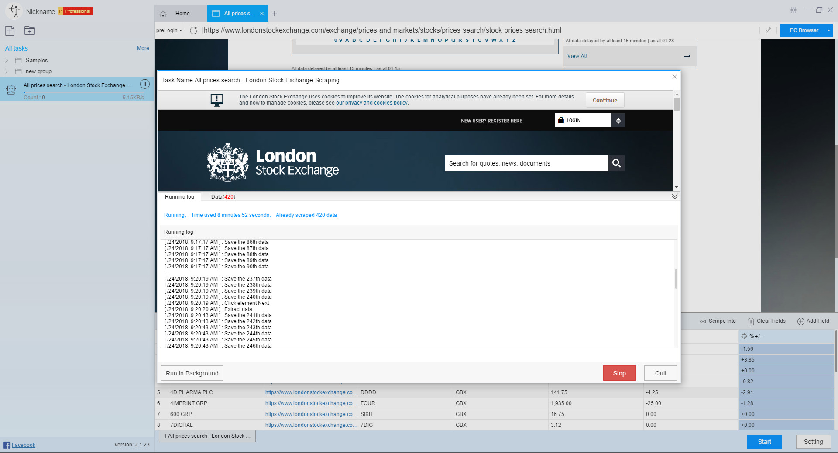
Task: Click the search magnifier on London Stock Exchange
Action: (x=616, y=163)
